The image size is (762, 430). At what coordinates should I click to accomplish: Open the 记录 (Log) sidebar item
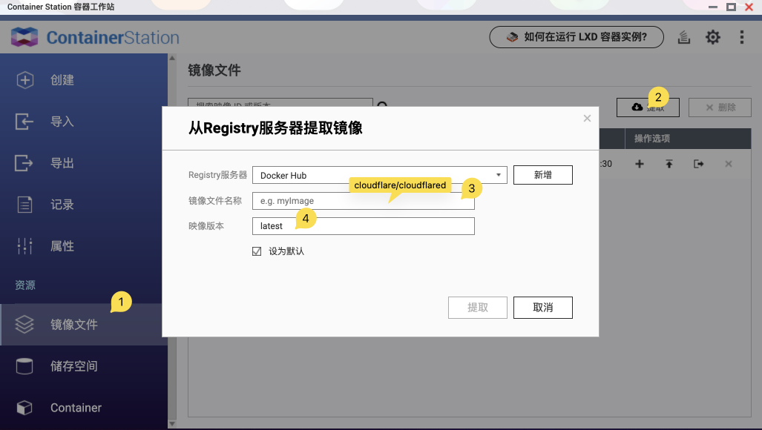tap(84, 205)
